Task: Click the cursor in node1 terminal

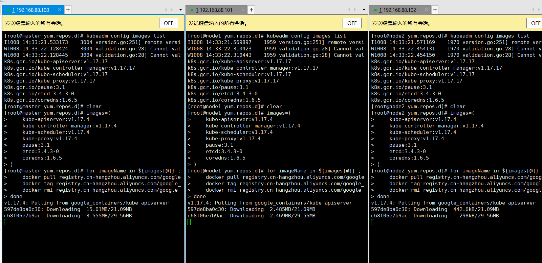Action: (x=189, y=222)
